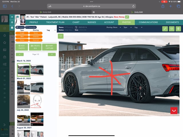Open the Type dropdown in photo header
The height and width of the screenshot is (137, 183).
pos(128,27)
